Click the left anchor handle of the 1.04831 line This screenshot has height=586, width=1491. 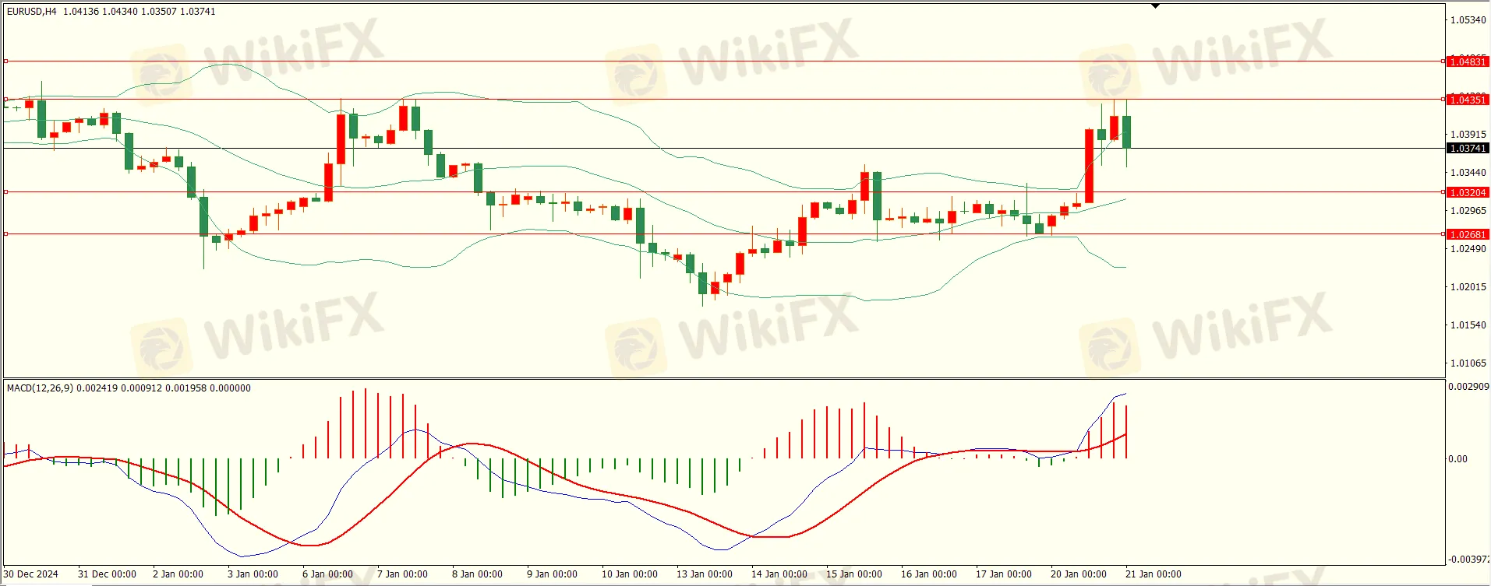click(5, 61)
